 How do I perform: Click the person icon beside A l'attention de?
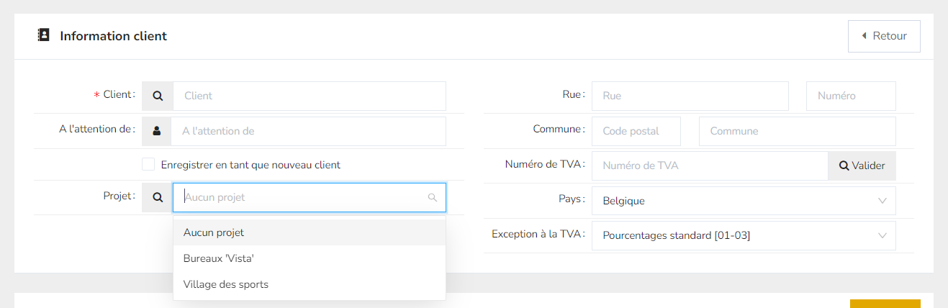coord(157,131)
